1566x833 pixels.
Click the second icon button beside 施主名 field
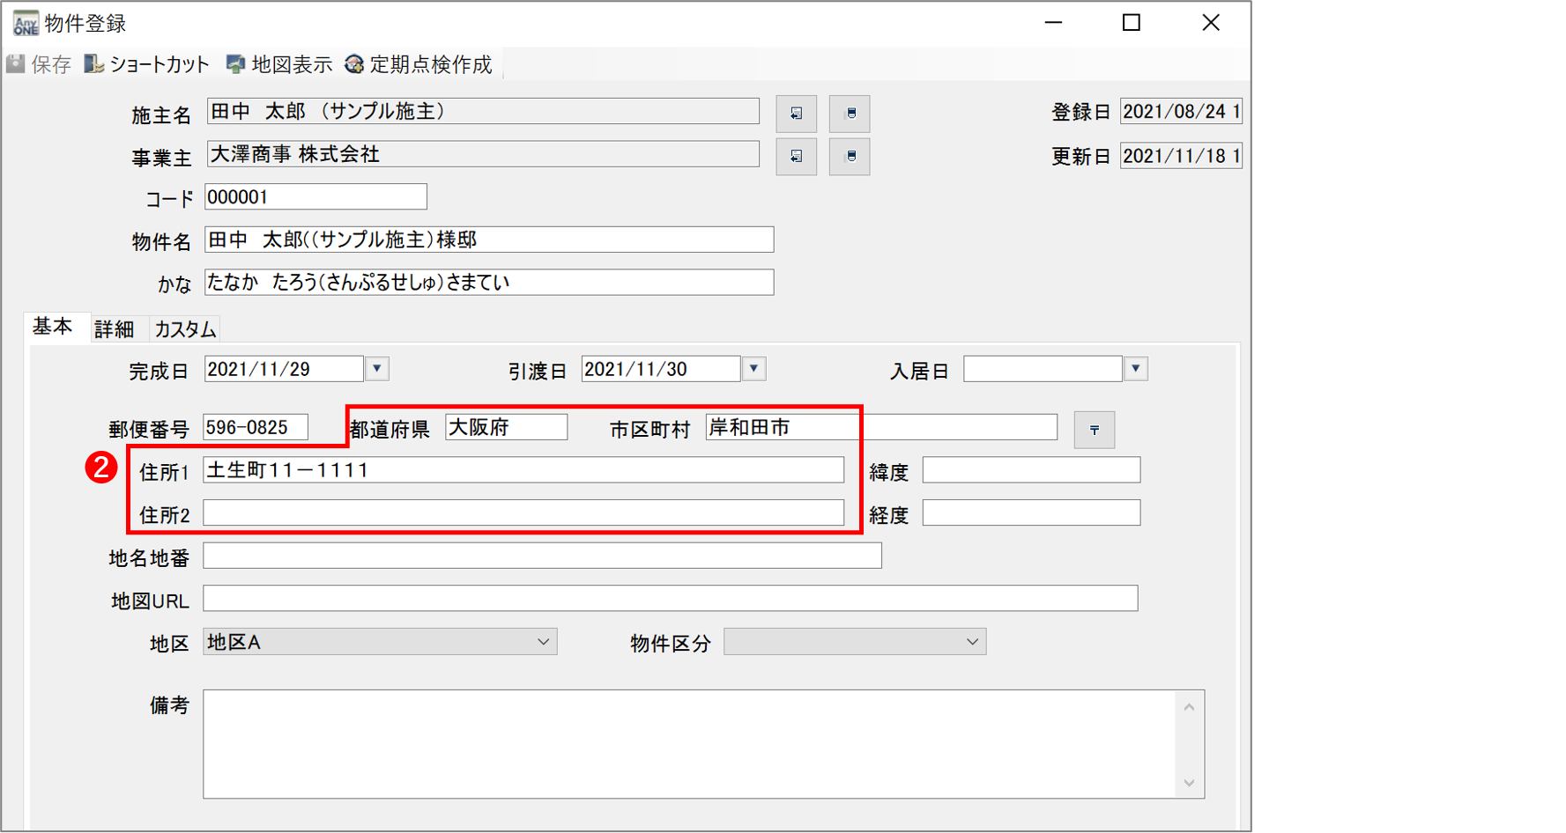(850, 114)
